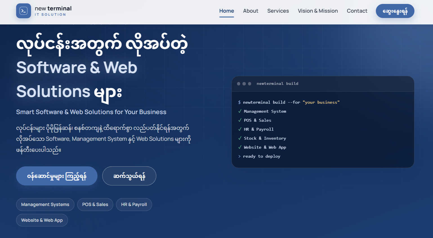Click the "Stock & Inventory" terminal line

262,138
